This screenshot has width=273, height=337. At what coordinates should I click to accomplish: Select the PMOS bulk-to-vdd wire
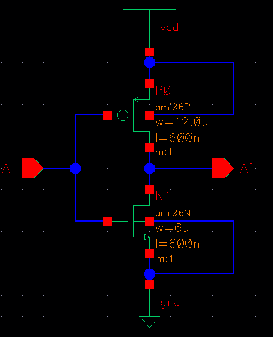click(234, 88)
